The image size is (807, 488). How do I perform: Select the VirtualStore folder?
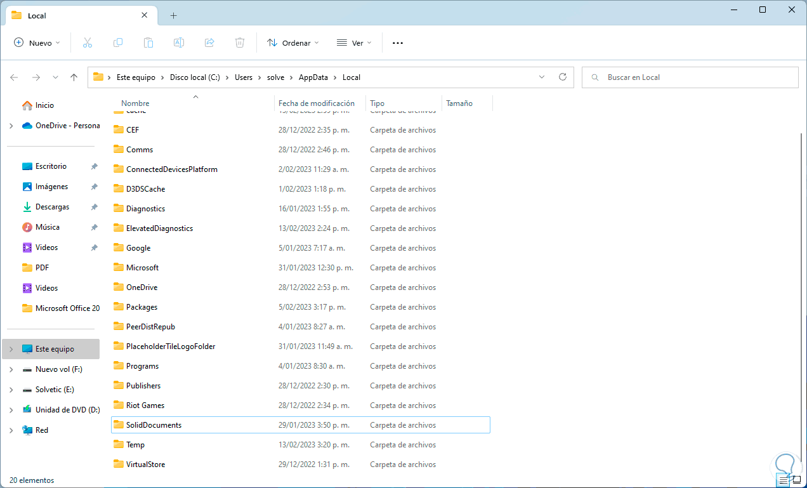click(301, 465)
